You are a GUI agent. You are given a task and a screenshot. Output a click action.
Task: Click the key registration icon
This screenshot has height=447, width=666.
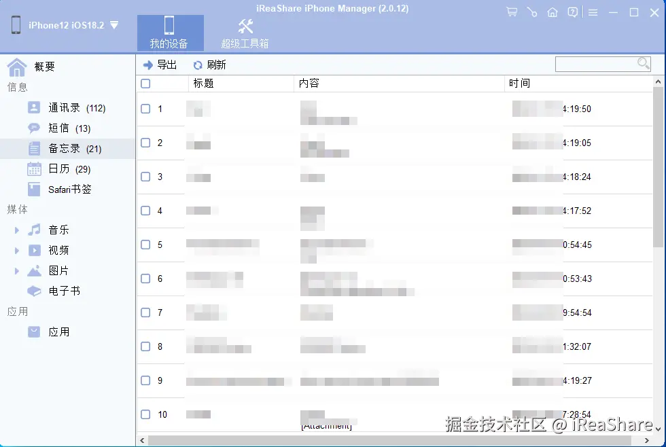[x=531, y=12]
